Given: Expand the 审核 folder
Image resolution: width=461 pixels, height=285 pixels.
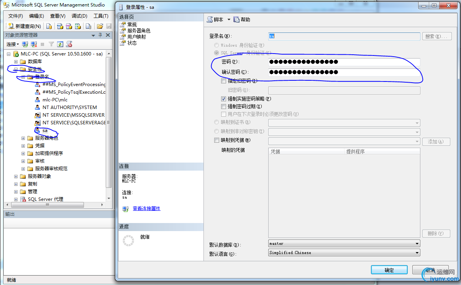Looking at the screenshot, I should pyautogui.click(x=23, y=161).
